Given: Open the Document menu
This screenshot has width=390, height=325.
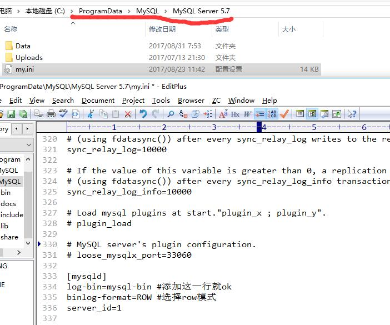Looking at the screenshot, I should (x=98, y=101).
